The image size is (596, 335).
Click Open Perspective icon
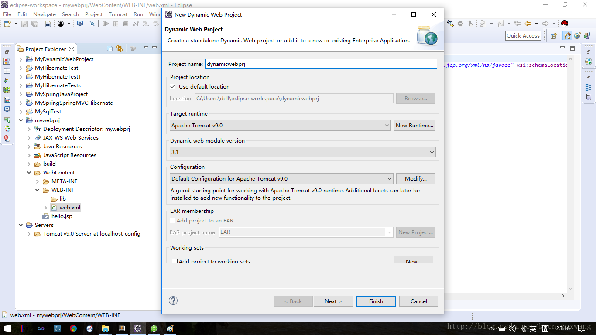click(x=554, y=36)
